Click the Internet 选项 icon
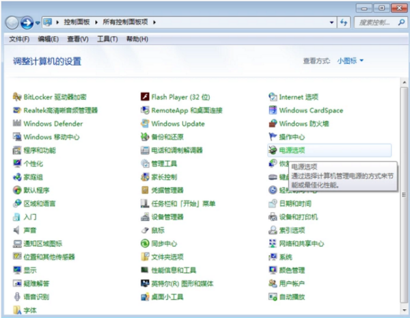 (x=273, y=97)
